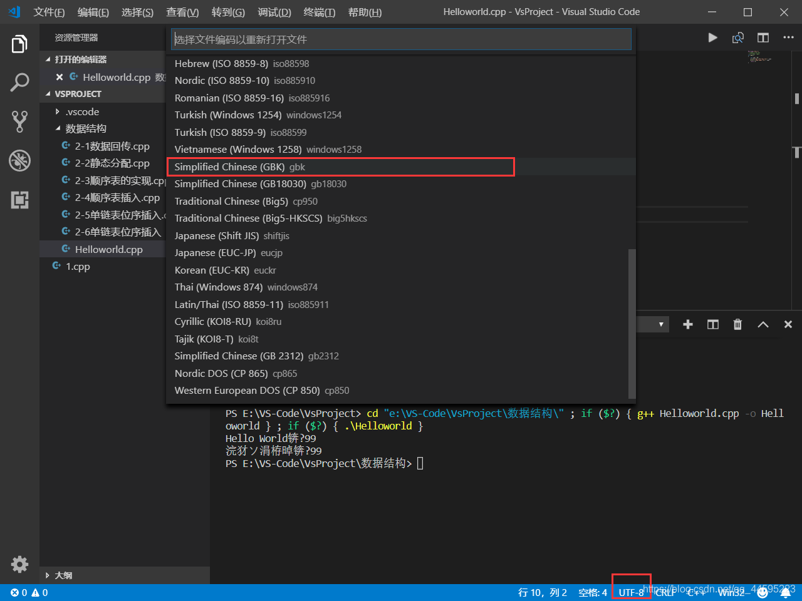
Task: Open the Debug view in activity bar
Action: pyautogui.click(x=19, y=160)
